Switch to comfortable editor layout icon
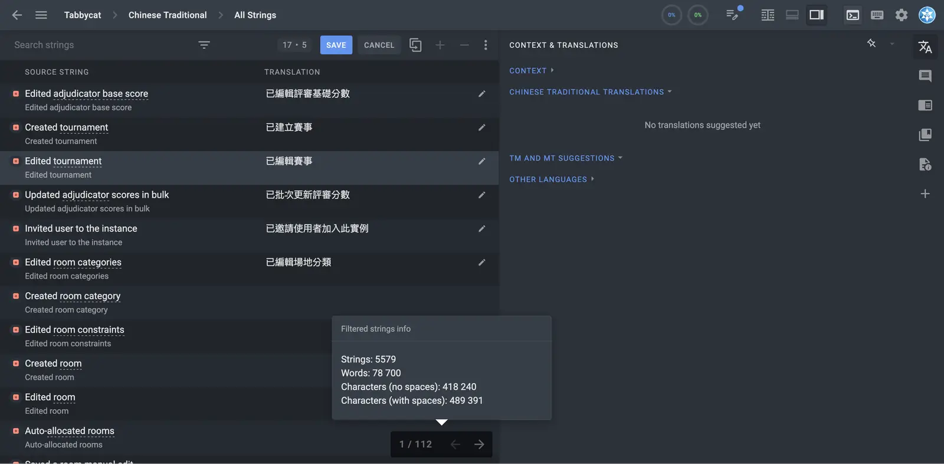The image size is (944, 464). pyautogui.click(x=792, y=15)
